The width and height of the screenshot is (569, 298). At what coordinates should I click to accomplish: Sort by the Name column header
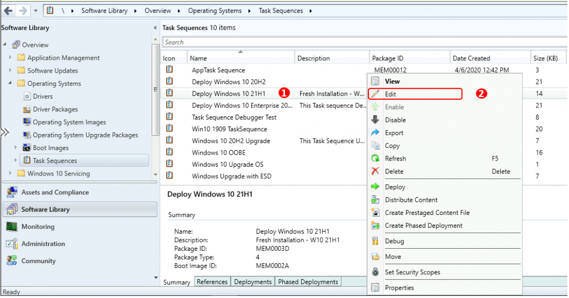click(241, 58)
